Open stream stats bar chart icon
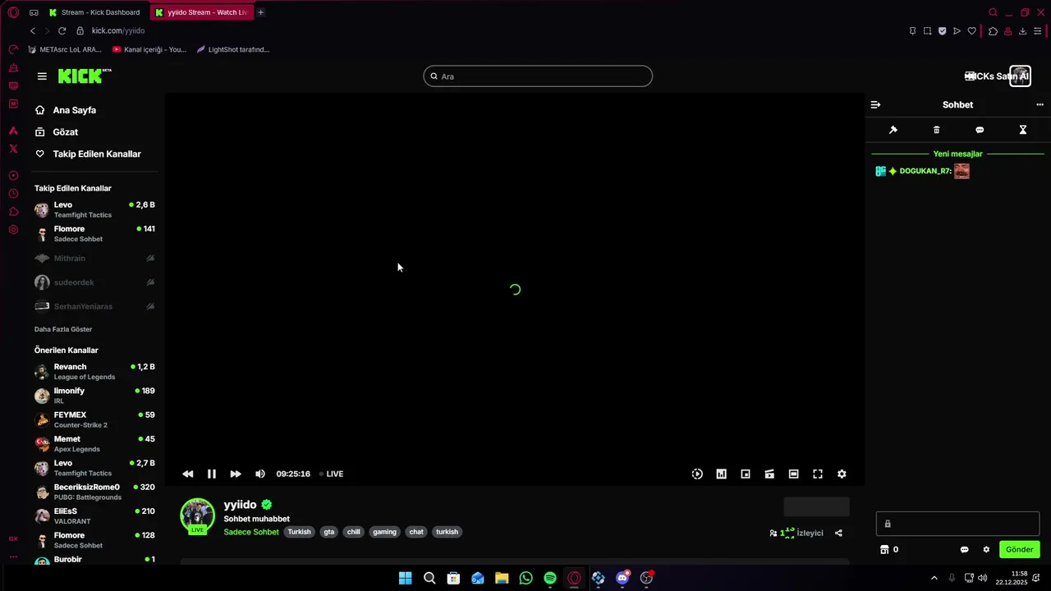The image size is (1051, 591). 721,474
